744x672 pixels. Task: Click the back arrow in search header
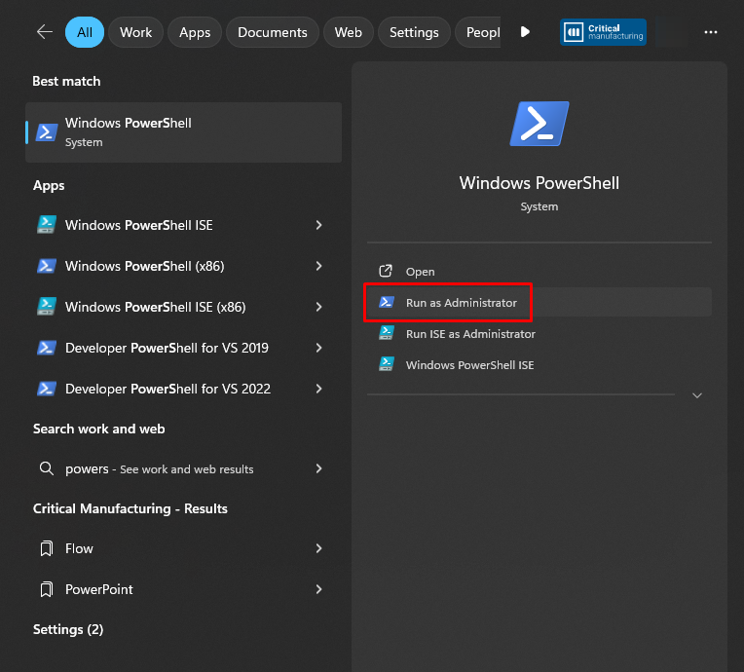[44, 32]
